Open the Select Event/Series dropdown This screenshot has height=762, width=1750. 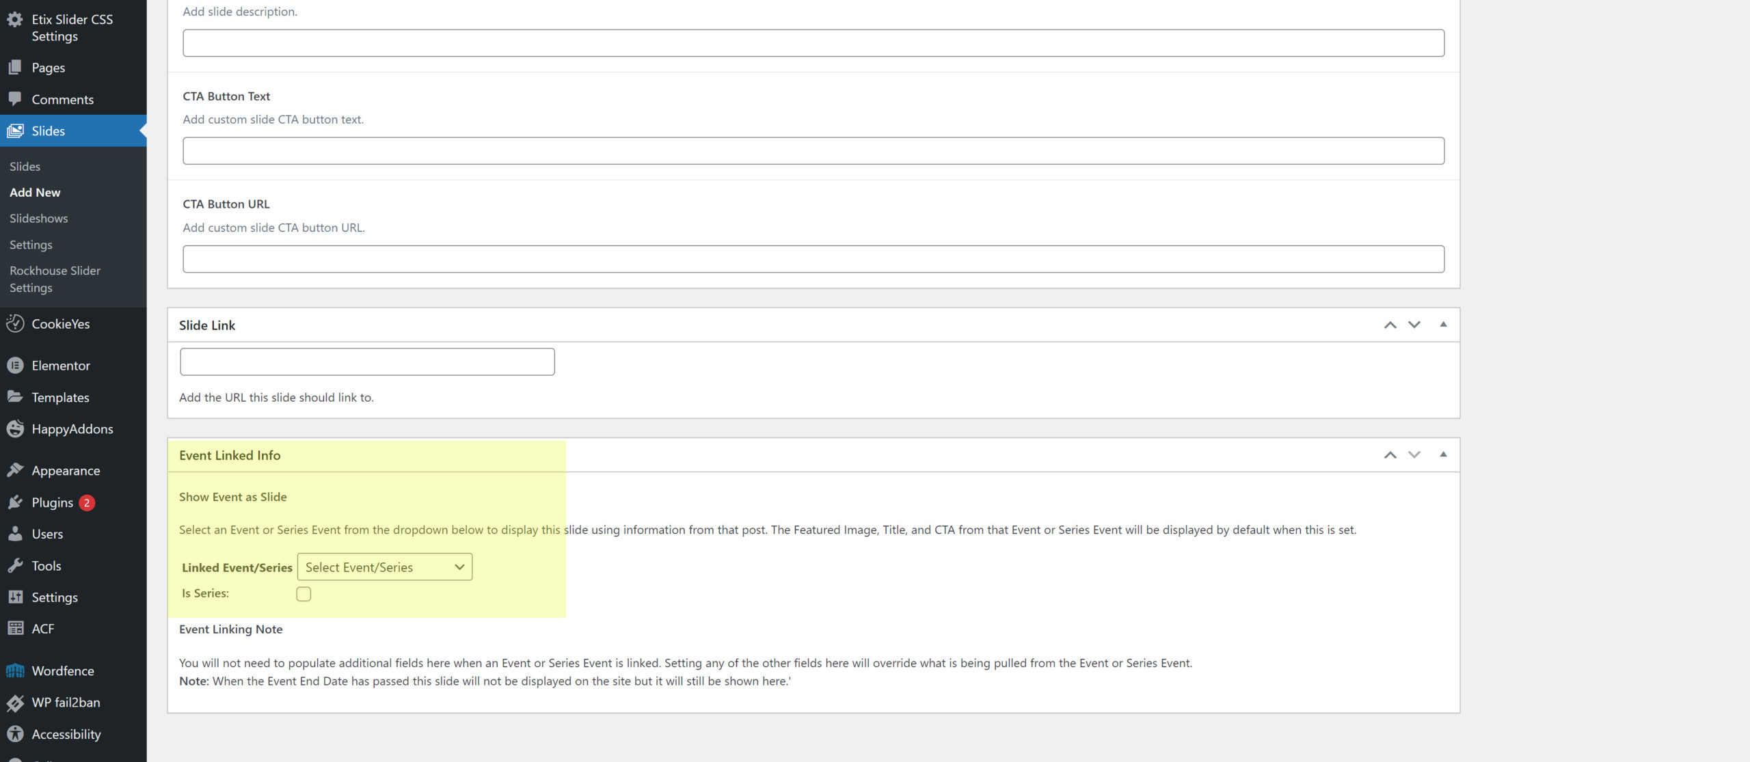[384, 567]
